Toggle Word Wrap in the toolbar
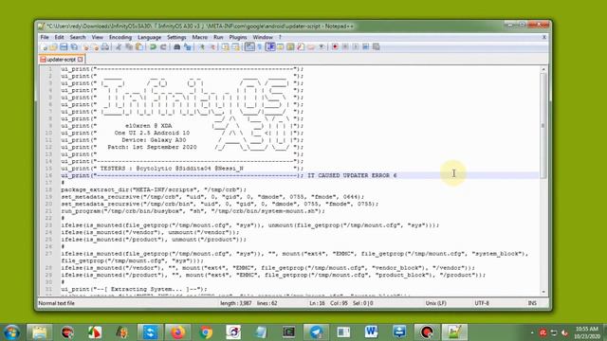 (x=249, y=47)
